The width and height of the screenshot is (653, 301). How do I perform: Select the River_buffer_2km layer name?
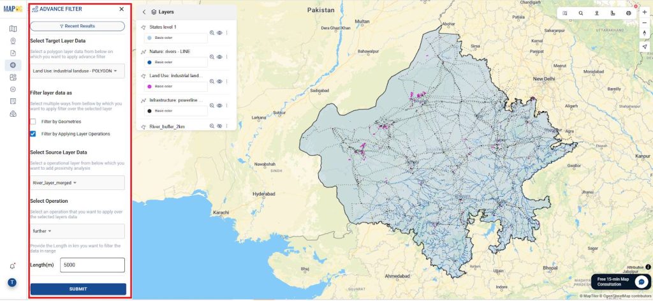tap(166, 126)
